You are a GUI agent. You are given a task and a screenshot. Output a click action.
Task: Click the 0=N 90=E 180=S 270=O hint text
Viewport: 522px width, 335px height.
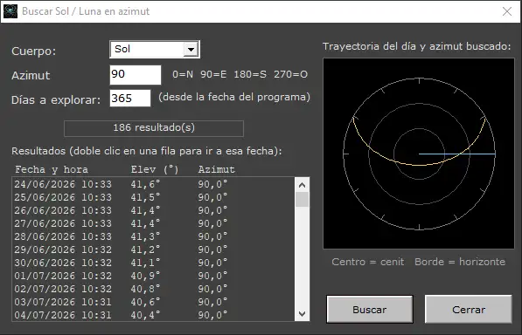[x=240, y=74]
